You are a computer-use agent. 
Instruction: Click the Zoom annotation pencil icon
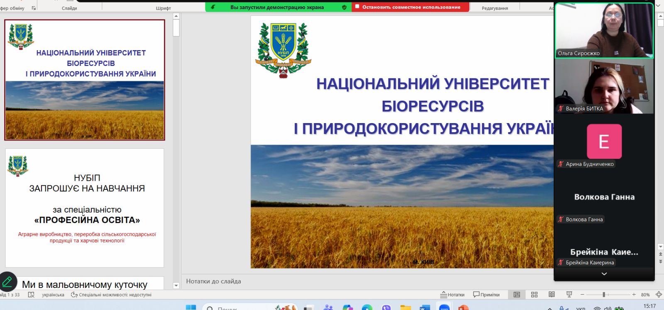(x=7, y=282)
